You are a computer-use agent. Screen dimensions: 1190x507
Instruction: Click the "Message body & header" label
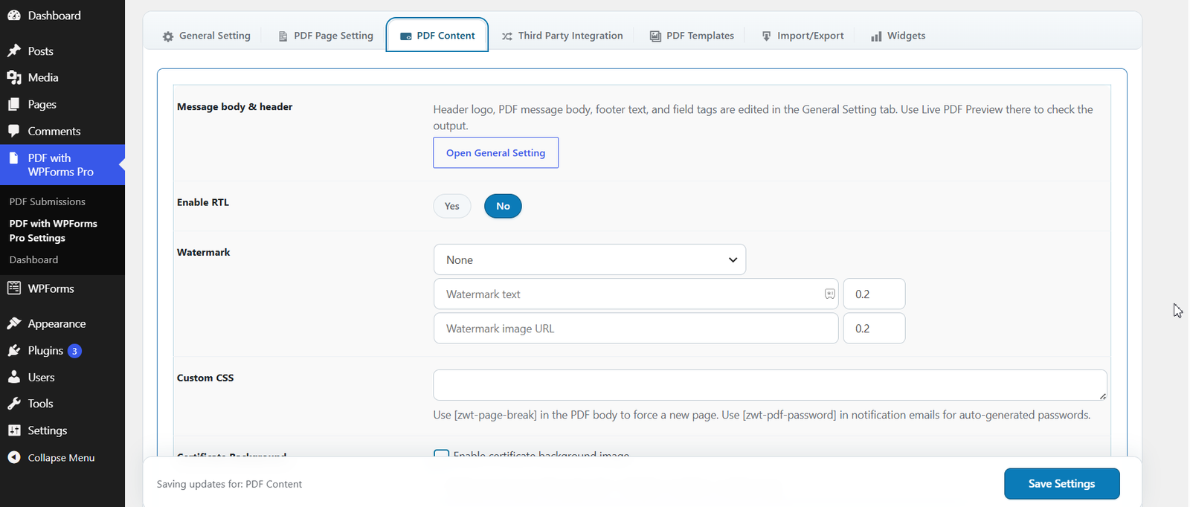pos(235,107)
